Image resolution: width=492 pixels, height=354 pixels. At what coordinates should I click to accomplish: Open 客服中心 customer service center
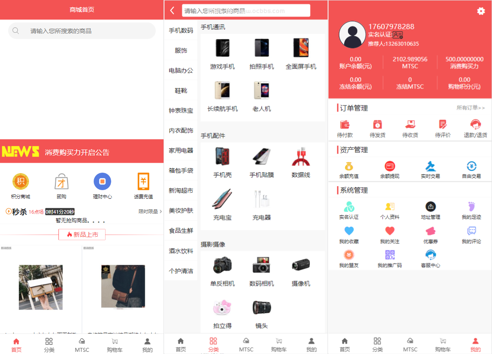(430, 259)
